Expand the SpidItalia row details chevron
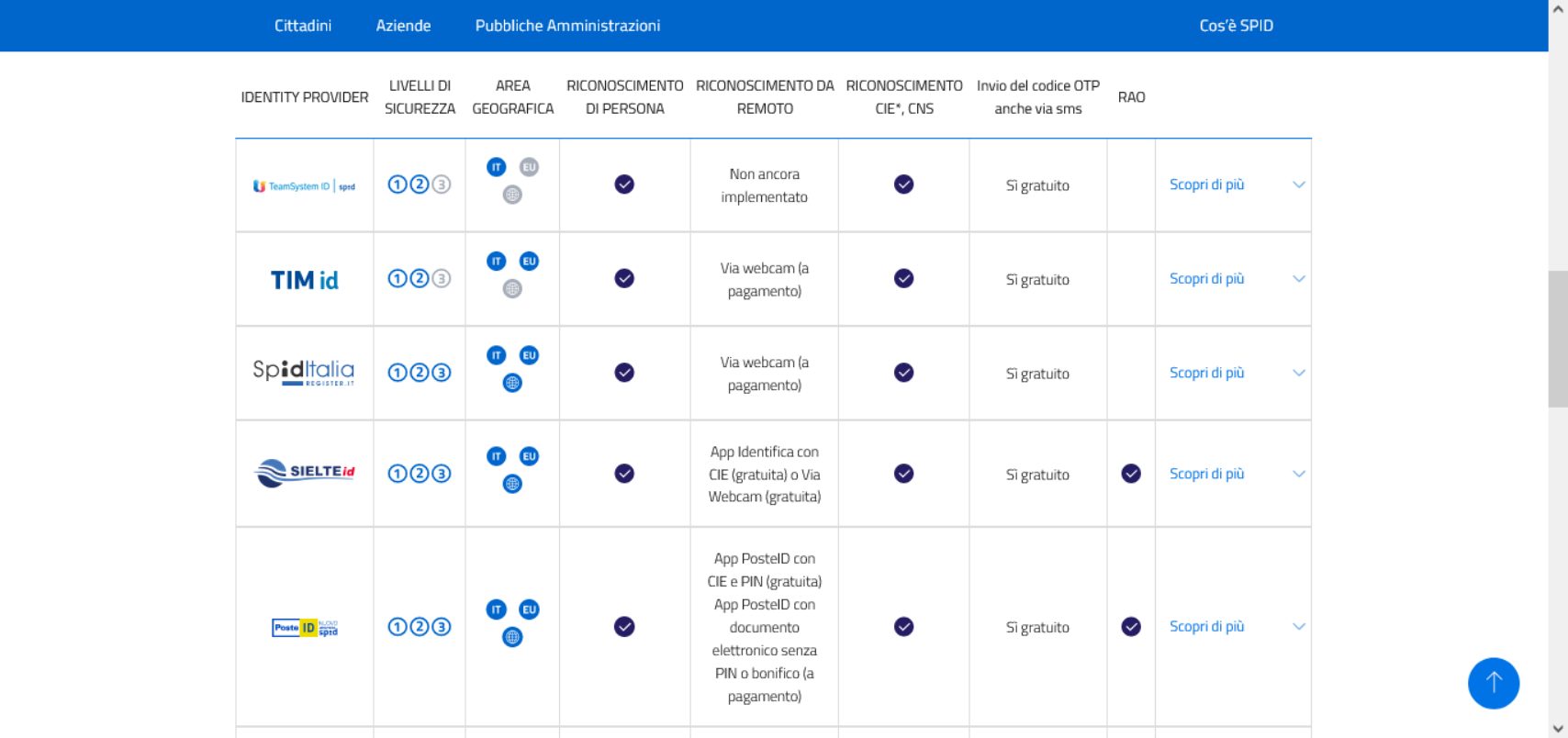 point(1298,374)
